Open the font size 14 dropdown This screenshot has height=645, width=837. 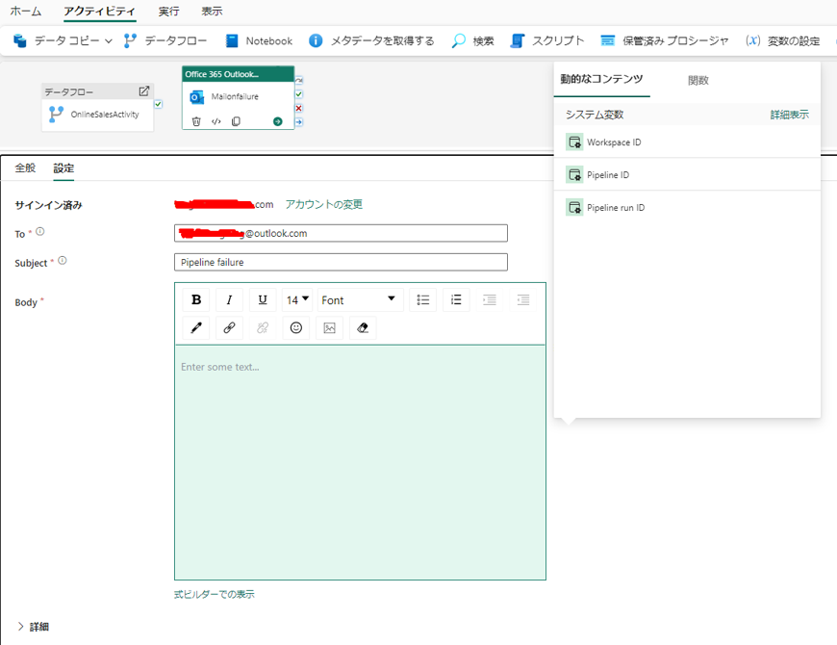pos(298,299)
